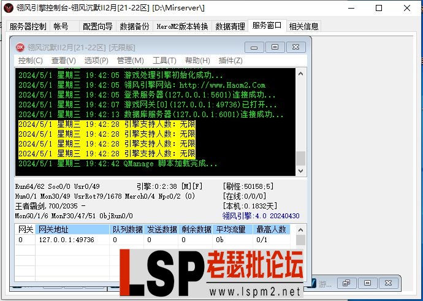Image resolution: width=423 pixels, height=301 pixels.
Task: Restore the minimized 游... child window
Action: [x=346, y=283]
